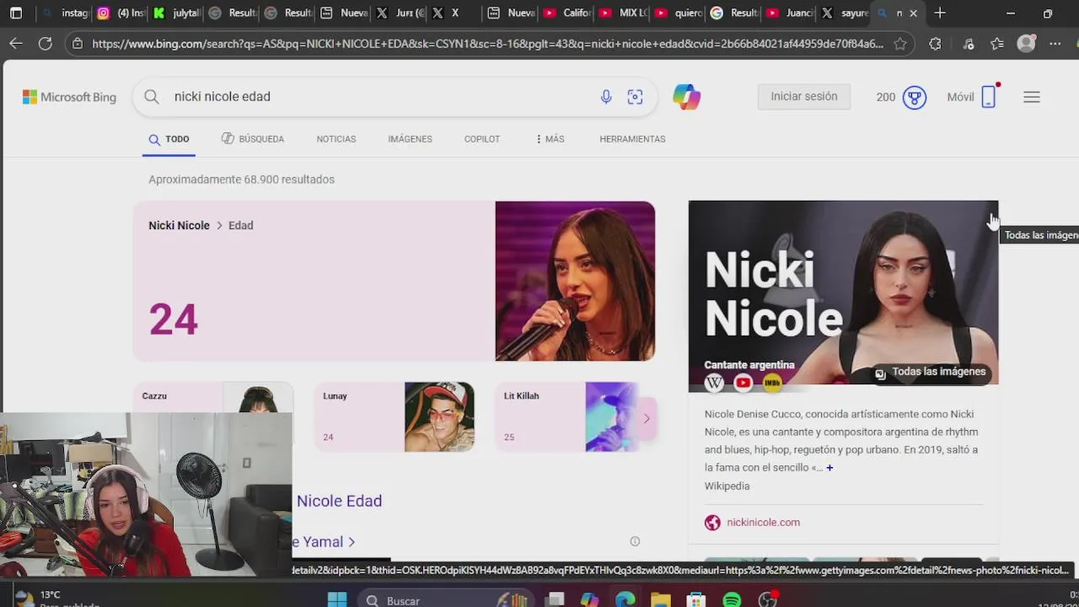This screenshot has height=607, width=1079.
Task: Open Windows Start button in taskbar
Action: click(337, 599)
